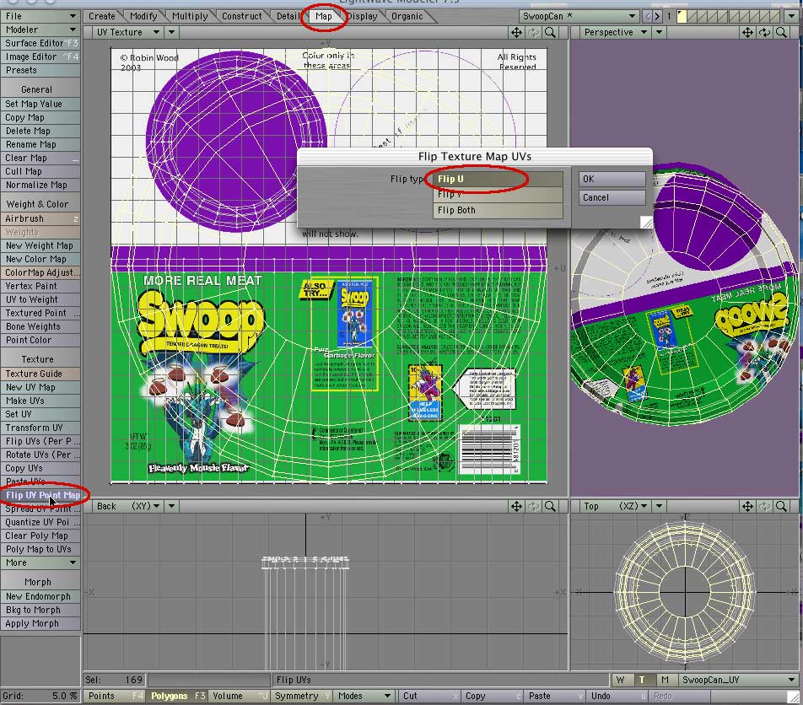Click the Back (XY) viewport rotate icon

(533, 506)
